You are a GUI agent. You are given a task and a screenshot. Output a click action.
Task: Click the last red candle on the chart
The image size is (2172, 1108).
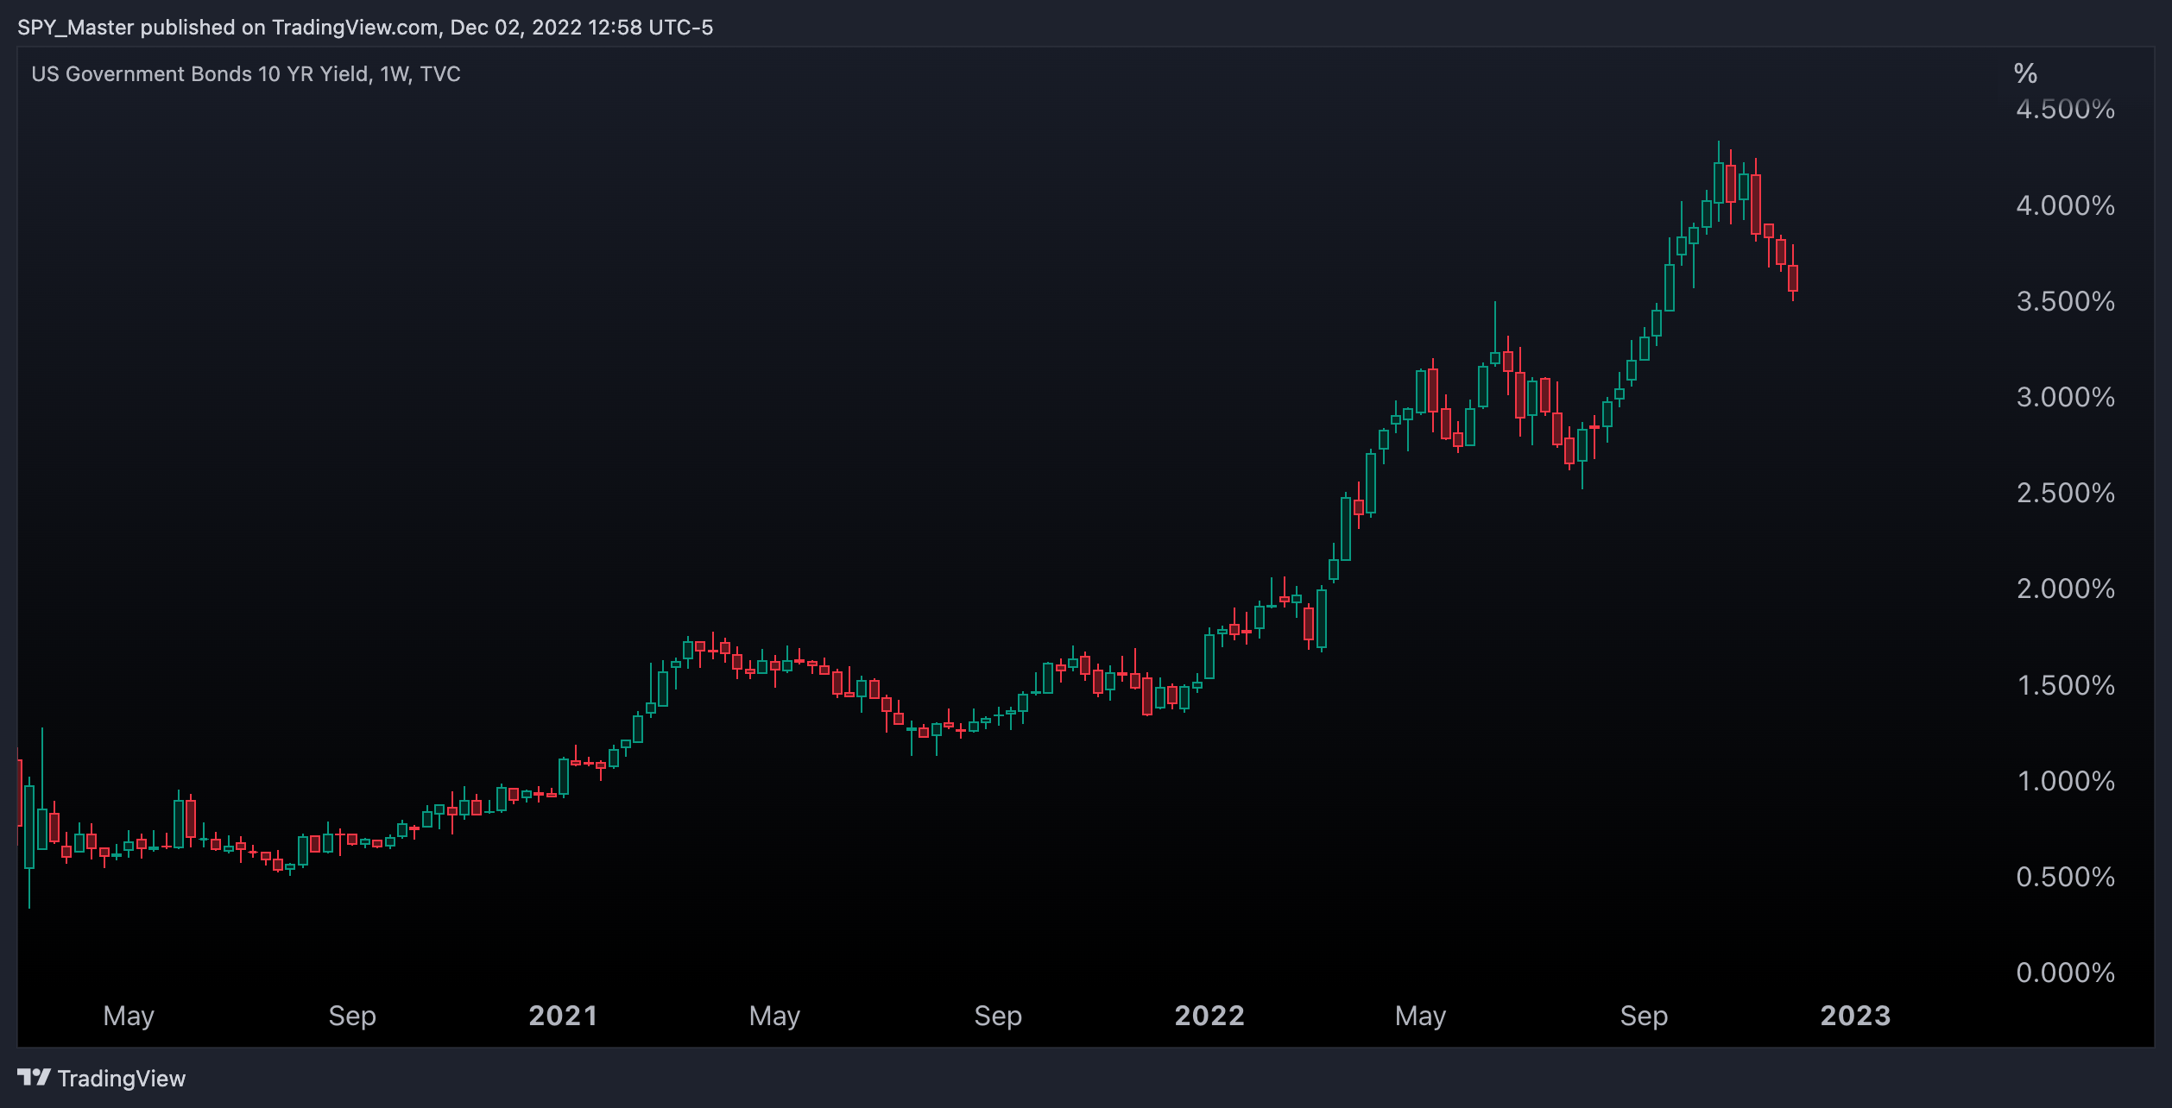point(1793,278)
